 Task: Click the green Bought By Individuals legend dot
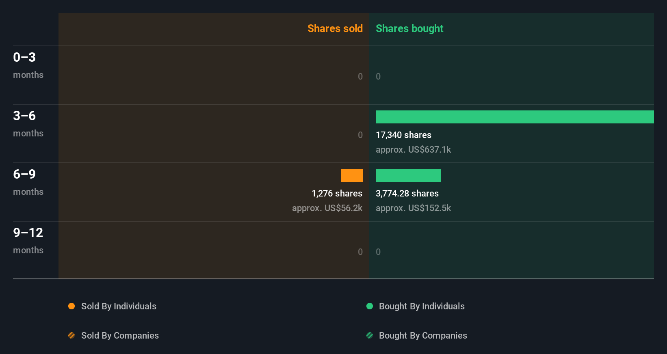(370, 306)
